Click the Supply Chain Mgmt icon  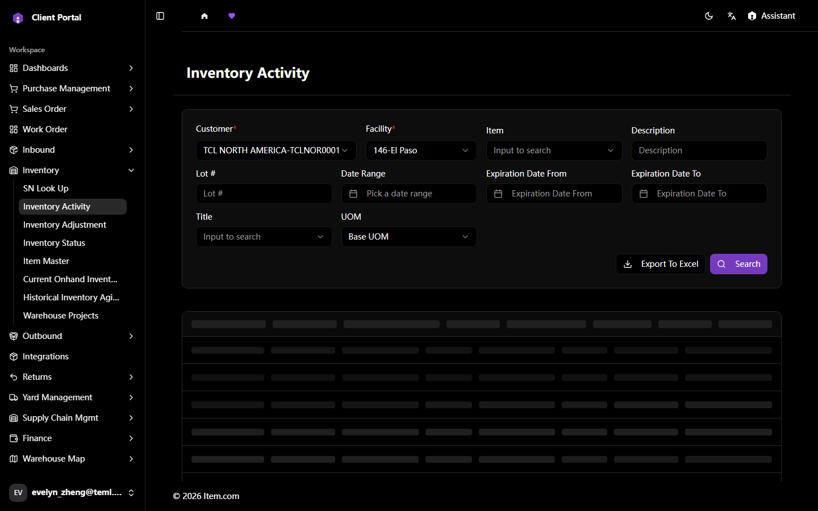click(x=14, y=418)
